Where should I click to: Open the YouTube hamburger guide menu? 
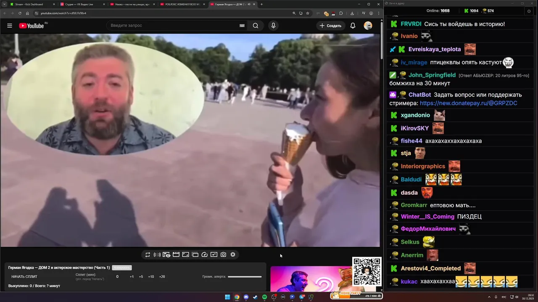tap(9, 26)
